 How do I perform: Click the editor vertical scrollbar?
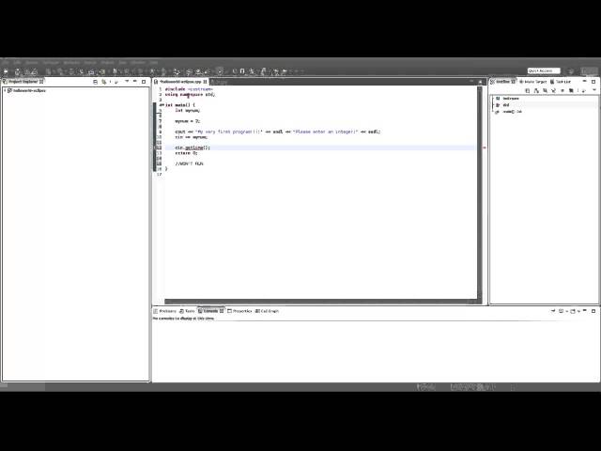tap(480, 192)
